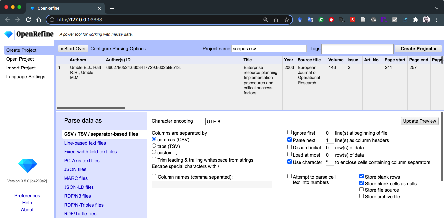This screenshot has width=444, height=218.
Task: Enable Discard initial rows checkbox
Action: (289, 147)
